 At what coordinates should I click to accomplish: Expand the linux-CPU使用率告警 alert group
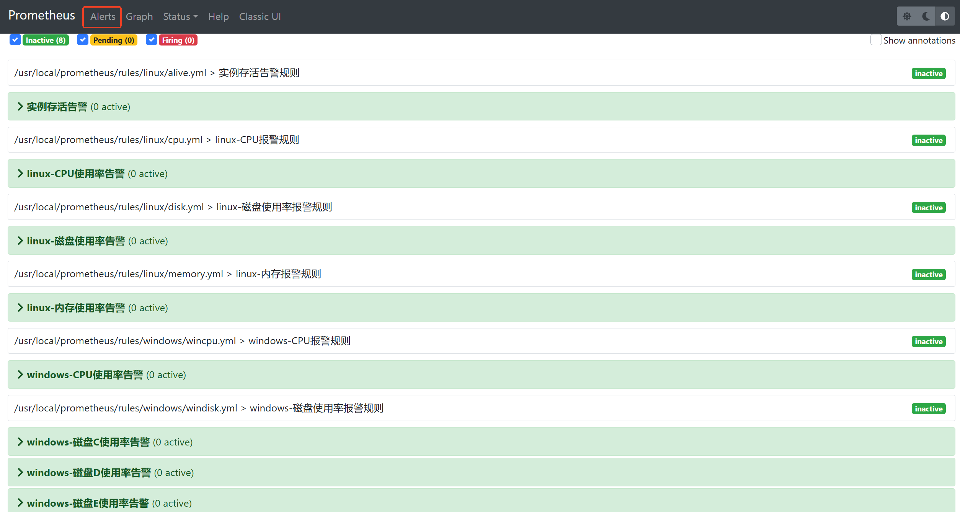(x=20, y=173)
